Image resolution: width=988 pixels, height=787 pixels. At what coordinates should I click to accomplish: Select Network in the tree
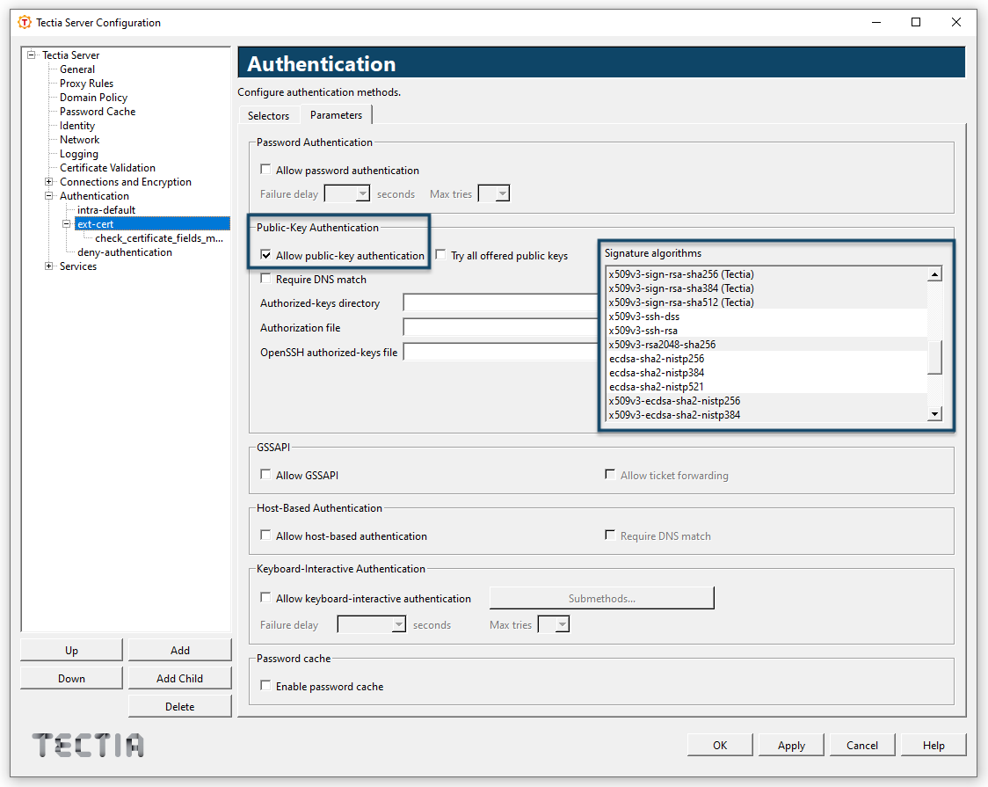(x=79, y=139)
